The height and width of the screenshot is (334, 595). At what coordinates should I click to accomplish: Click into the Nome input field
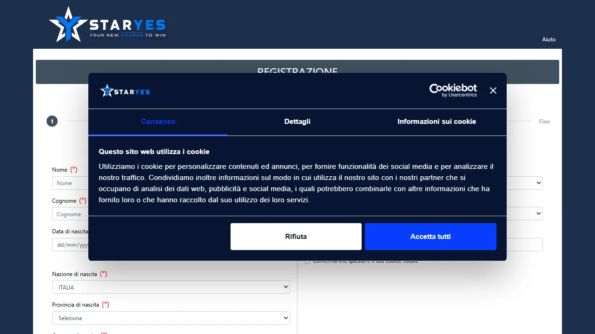click(70, 183)
